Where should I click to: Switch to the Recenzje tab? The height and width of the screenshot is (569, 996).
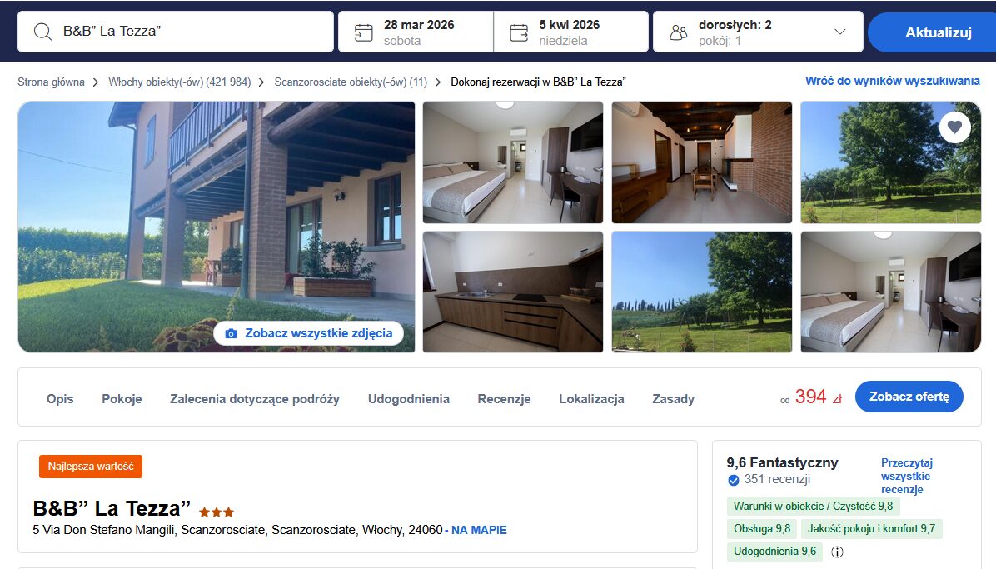pyautogui.click(x=505, y=398)
